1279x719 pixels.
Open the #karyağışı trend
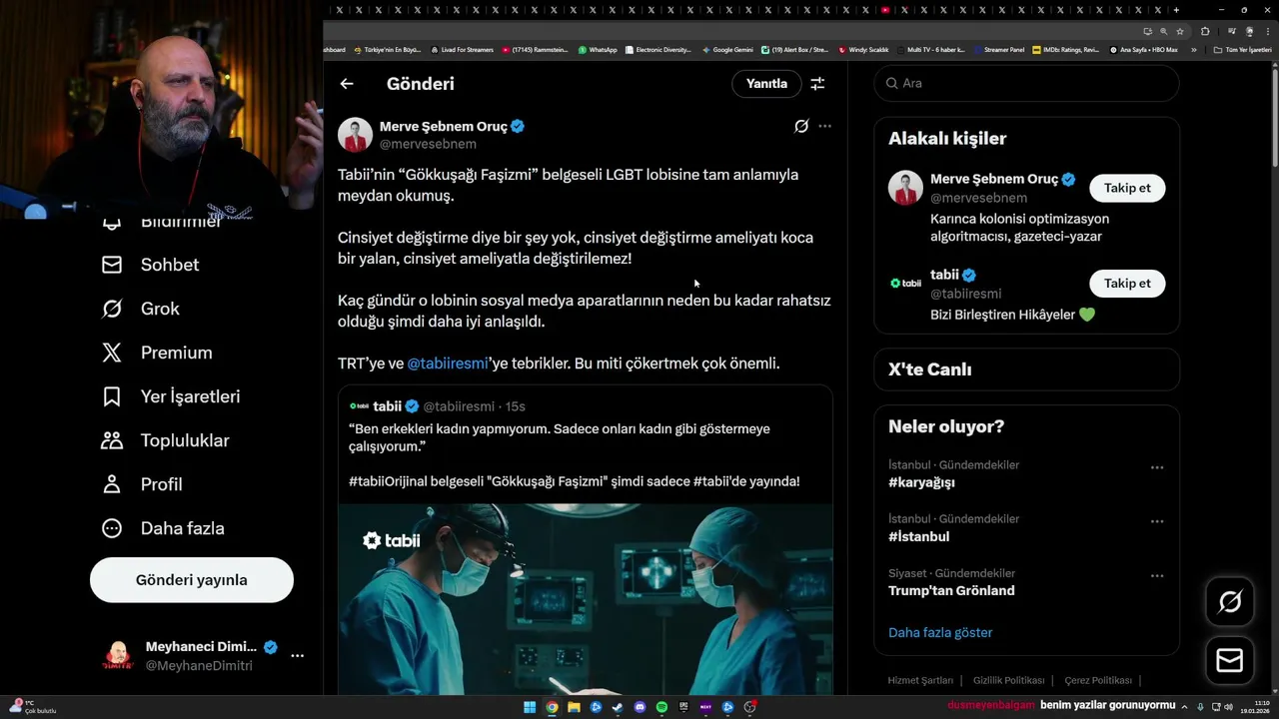tap(921, 482)
